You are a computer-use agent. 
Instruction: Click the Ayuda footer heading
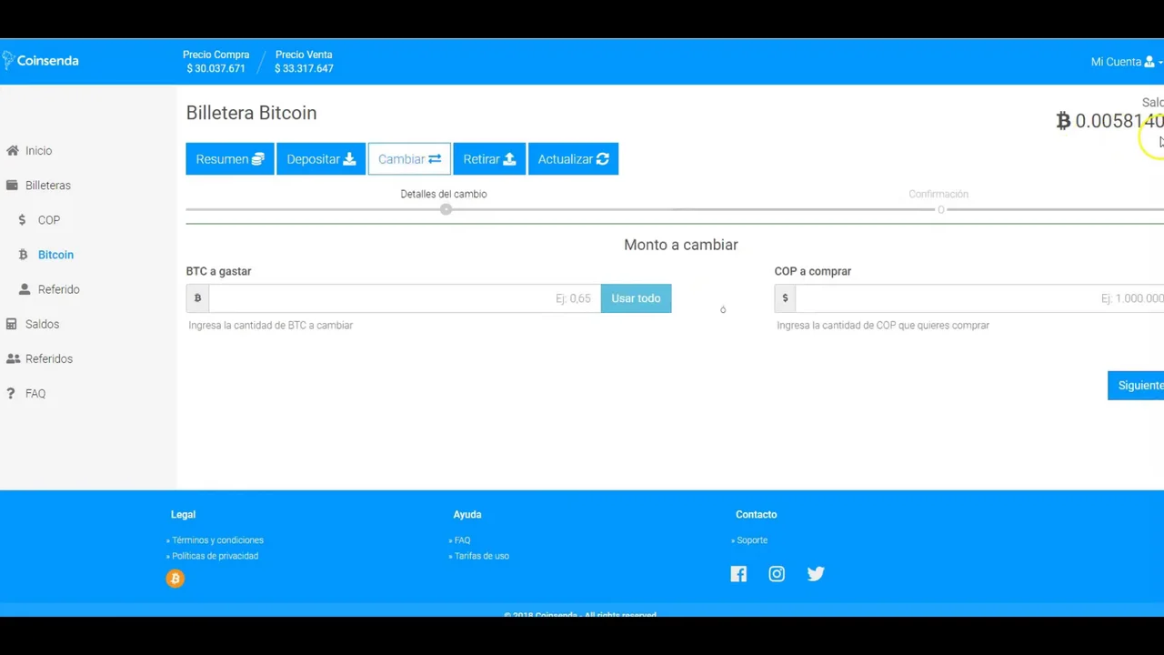click(467, 515)
